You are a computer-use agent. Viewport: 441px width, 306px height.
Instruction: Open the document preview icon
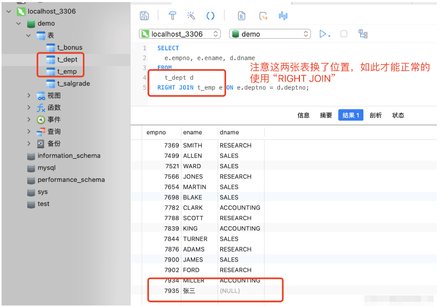pyautogui.click(x=241, y=15)
